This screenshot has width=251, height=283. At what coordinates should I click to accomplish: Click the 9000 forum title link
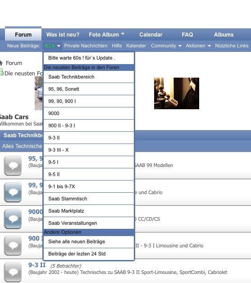[36, 212]
